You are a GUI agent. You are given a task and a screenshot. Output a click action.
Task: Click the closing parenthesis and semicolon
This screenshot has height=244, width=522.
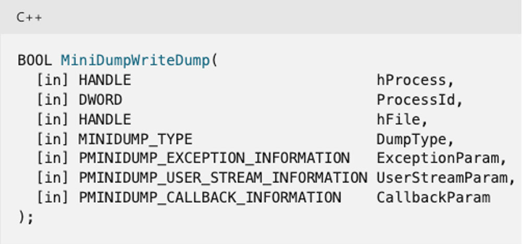(26, 217)
